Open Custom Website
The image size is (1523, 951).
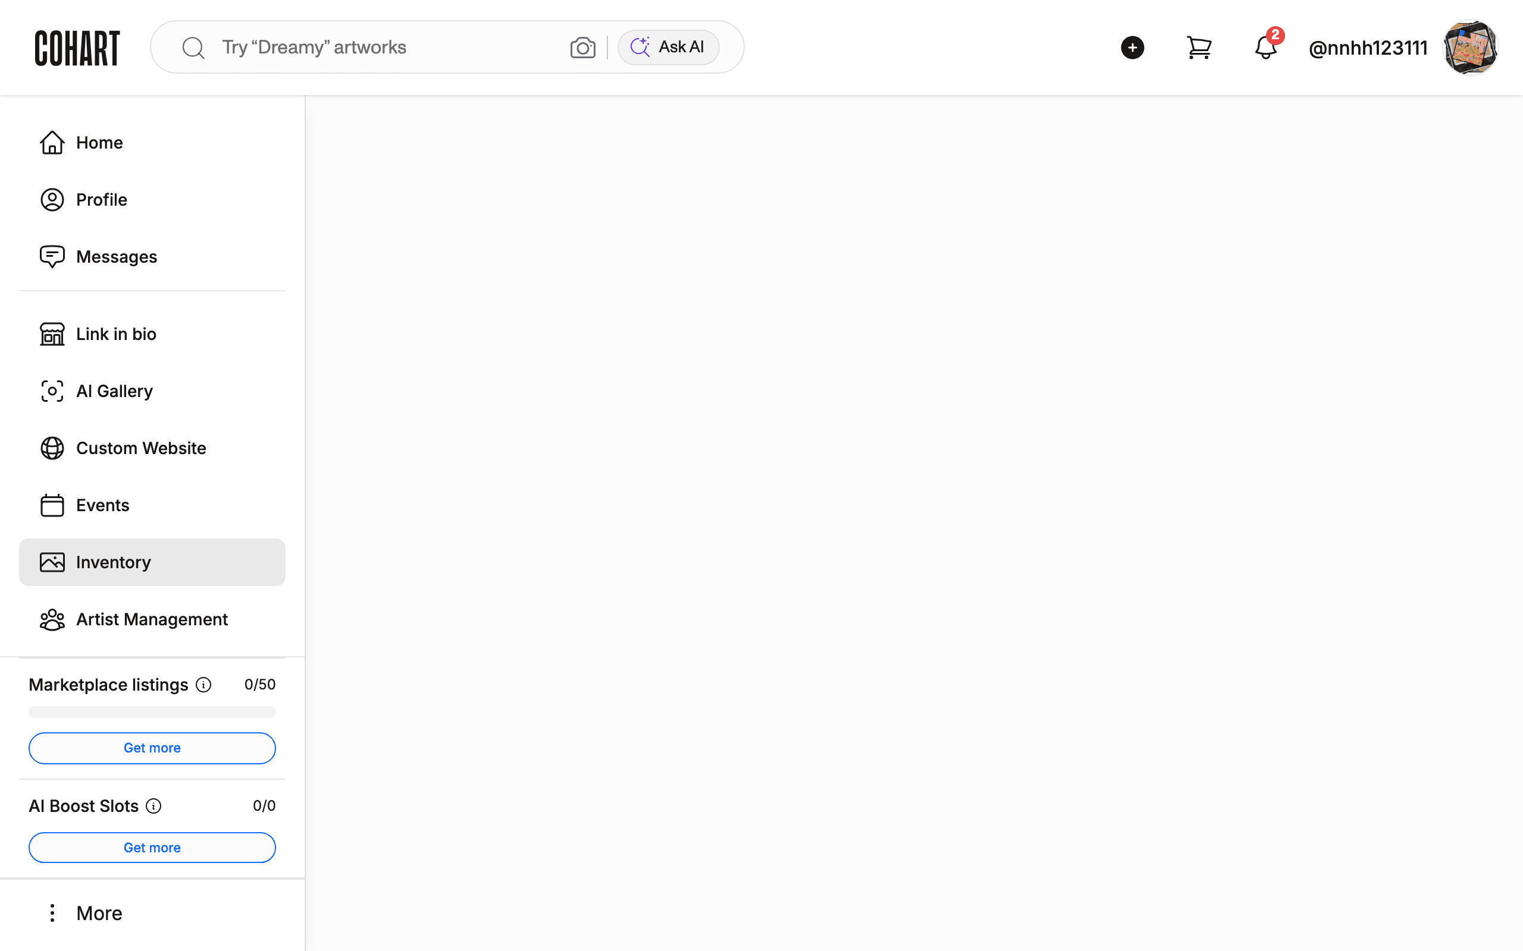pyautogui.click(x=152, y=448)
